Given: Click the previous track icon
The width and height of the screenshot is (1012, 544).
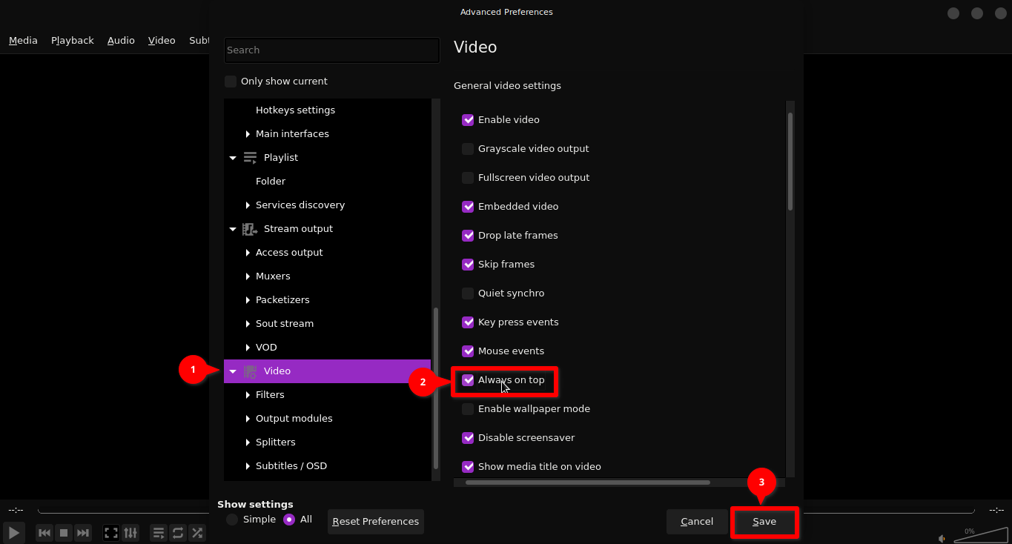Looking at the screenshot, I should pos(44,533).
